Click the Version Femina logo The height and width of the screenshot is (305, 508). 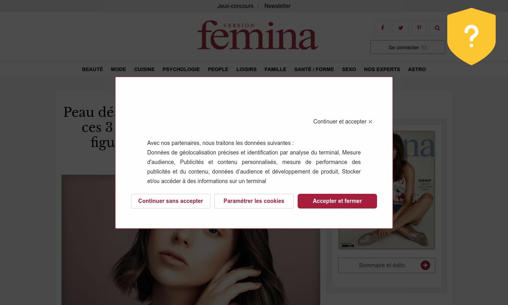click(258, 35)
